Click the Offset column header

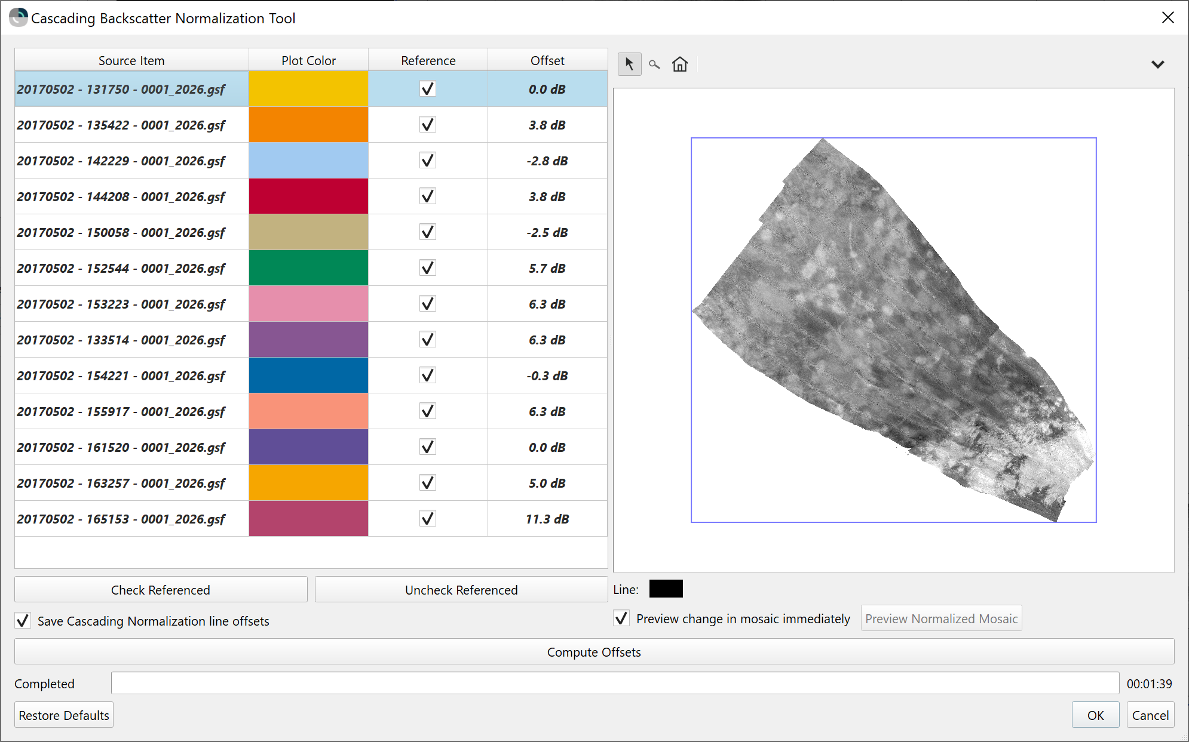coord(547,60)
